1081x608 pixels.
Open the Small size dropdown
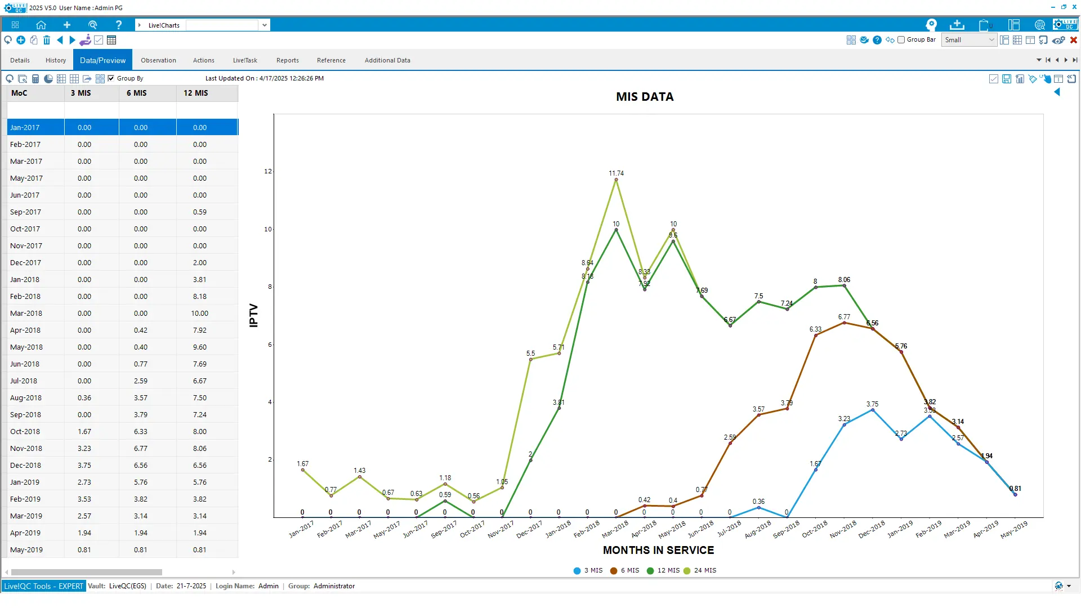coord(970,40)
